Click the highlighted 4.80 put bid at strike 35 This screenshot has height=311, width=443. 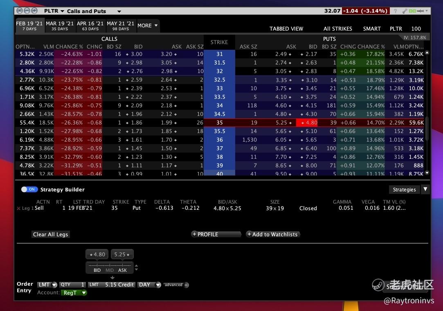coord(307,123)
